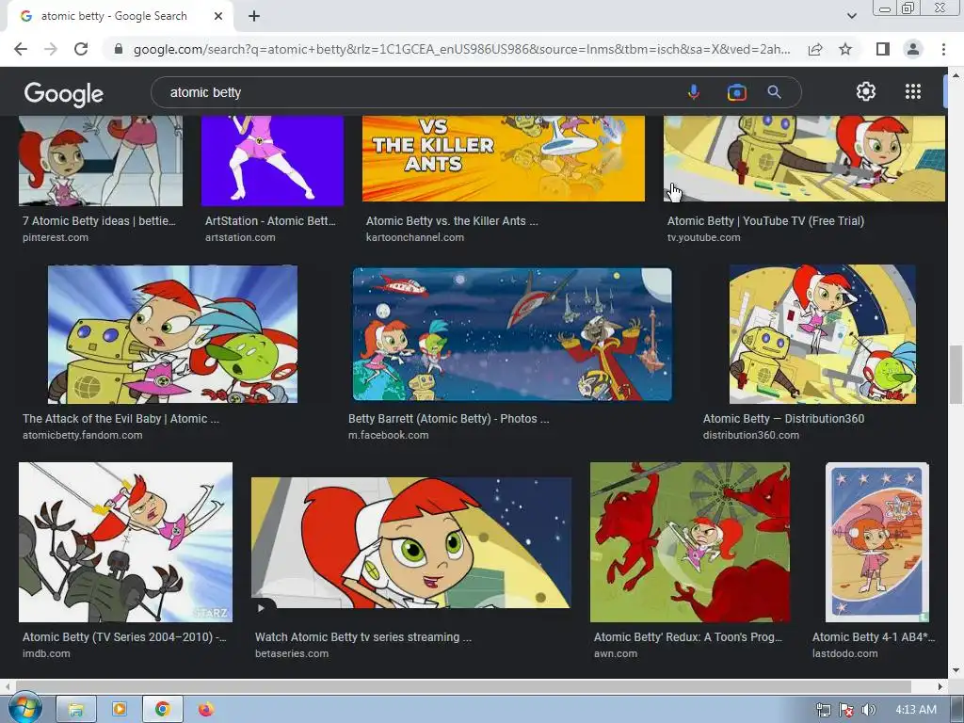This screenshot has width=964, height=723.
Task: Click the Chrome forward arrow
Action: pos(51,49)
